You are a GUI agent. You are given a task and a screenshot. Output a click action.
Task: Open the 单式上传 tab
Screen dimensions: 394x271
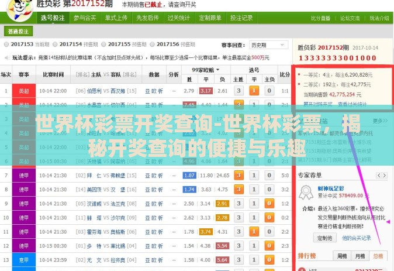(x=116, y=18)
